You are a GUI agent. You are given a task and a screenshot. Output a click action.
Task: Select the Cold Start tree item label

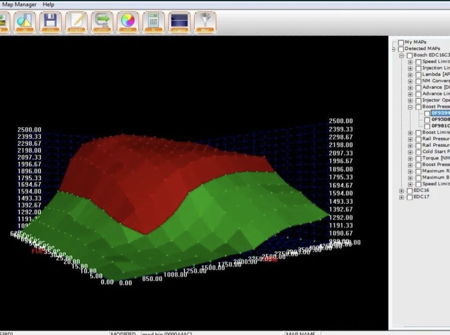coord(436,151)
